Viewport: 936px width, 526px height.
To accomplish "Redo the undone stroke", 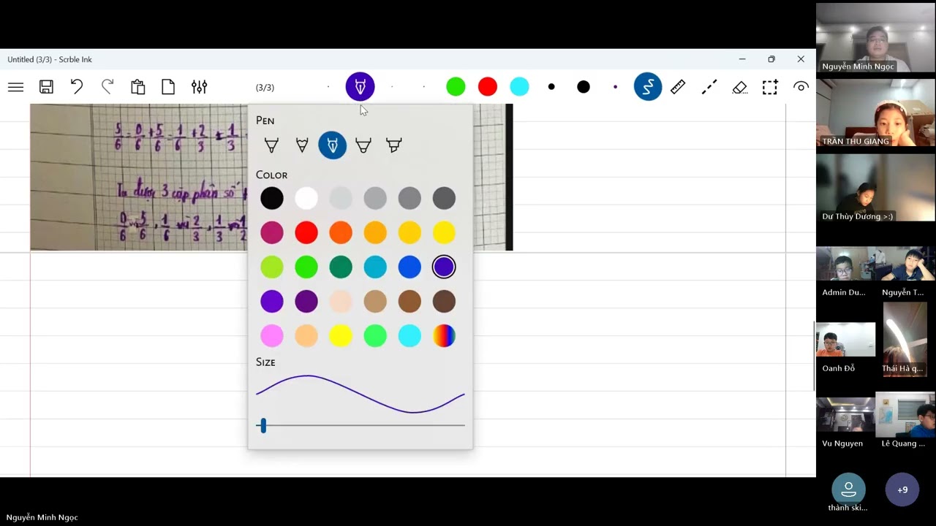I will [x=107, y=87].
